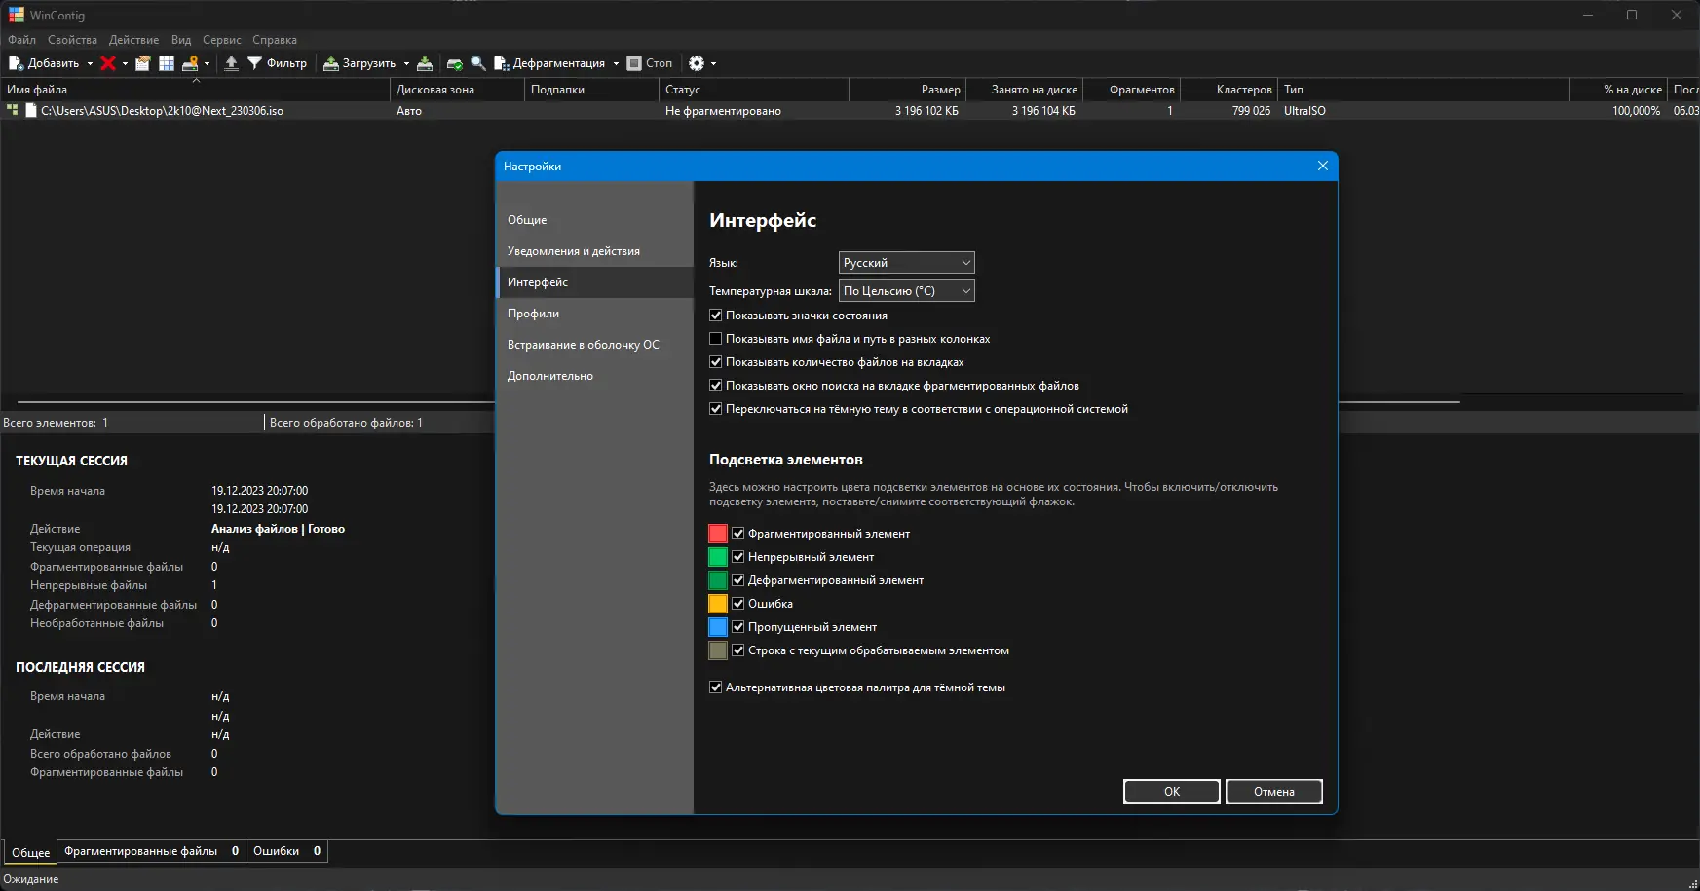Click the magnifying glass analyze icon

click(x=478, y=63)
